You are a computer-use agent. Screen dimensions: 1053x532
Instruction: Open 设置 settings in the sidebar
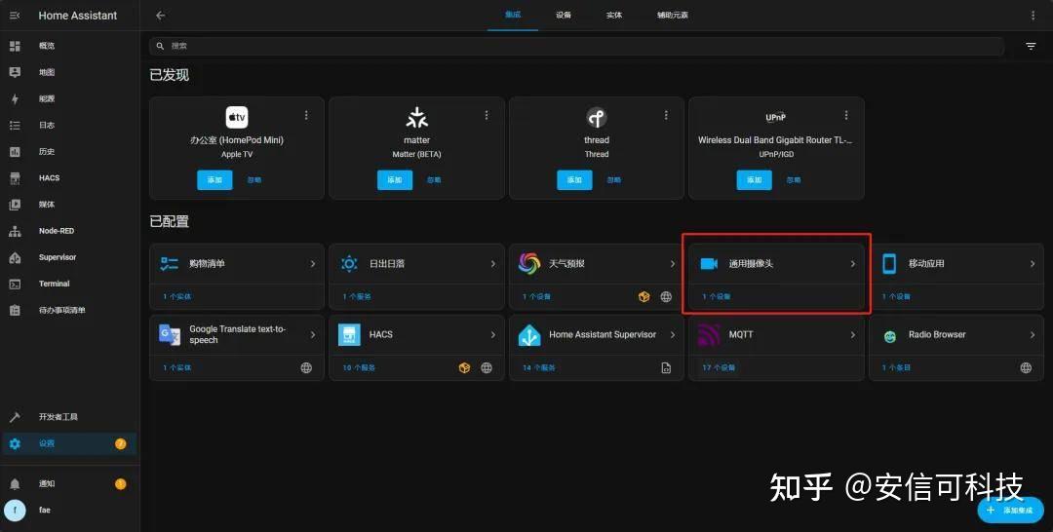click(x=70, y=443)
